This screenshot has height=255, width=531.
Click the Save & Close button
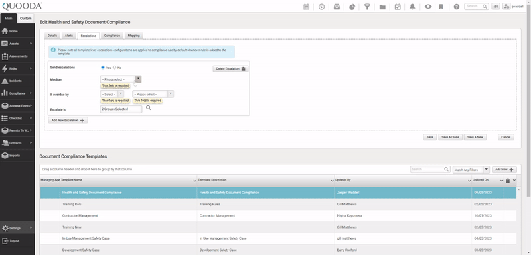tap(450, 137)
